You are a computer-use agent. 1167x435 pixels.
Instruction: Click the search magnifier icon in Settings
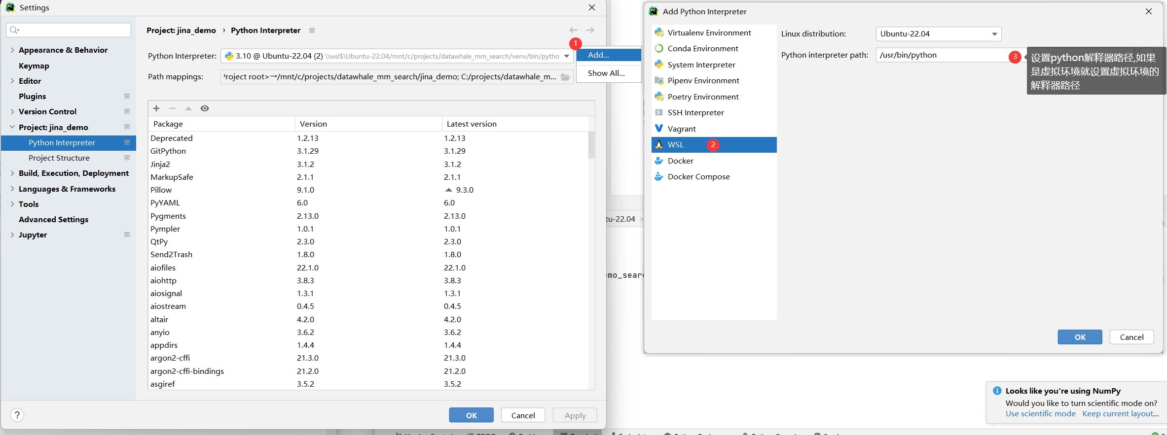[x=14, y=30]
